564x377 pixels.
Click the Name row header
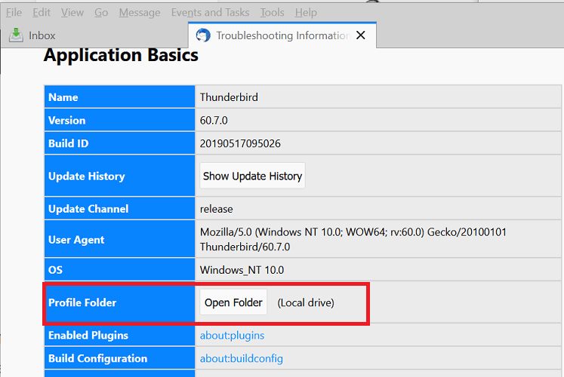coord(119,97)
